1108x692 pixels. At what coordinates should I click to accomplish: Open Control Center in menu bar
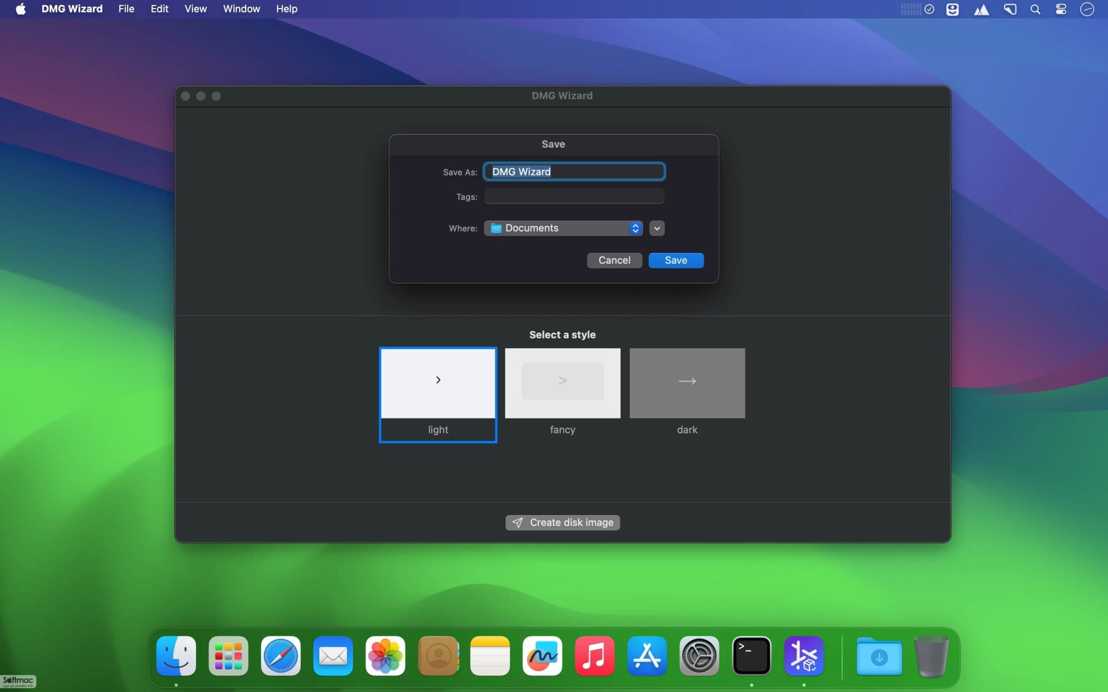tap(1061, 9)
